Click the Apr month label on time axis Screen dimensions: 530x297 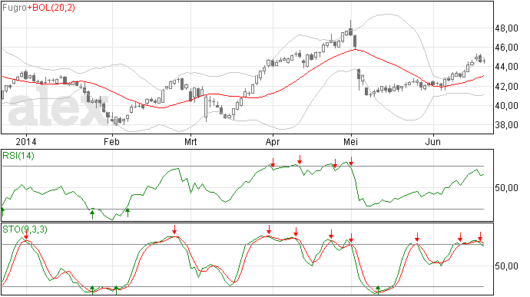pyautogui.click(x=273, y=141)
